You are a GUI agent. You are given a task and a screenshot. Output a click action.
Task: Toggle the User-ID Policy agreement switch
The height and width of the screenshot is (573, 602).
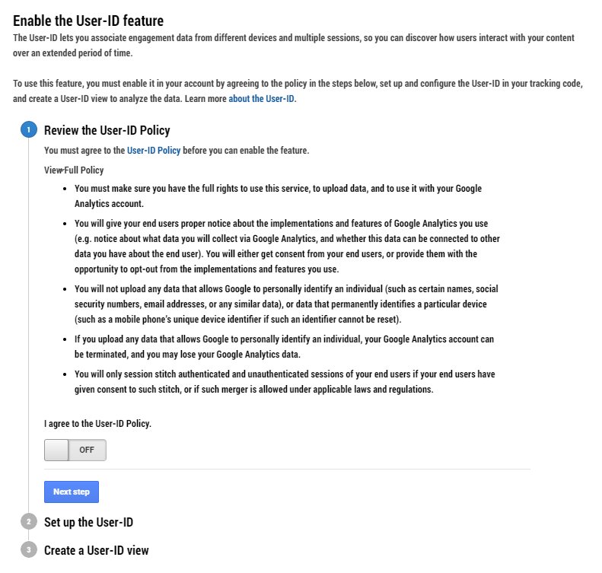(75, 450)
